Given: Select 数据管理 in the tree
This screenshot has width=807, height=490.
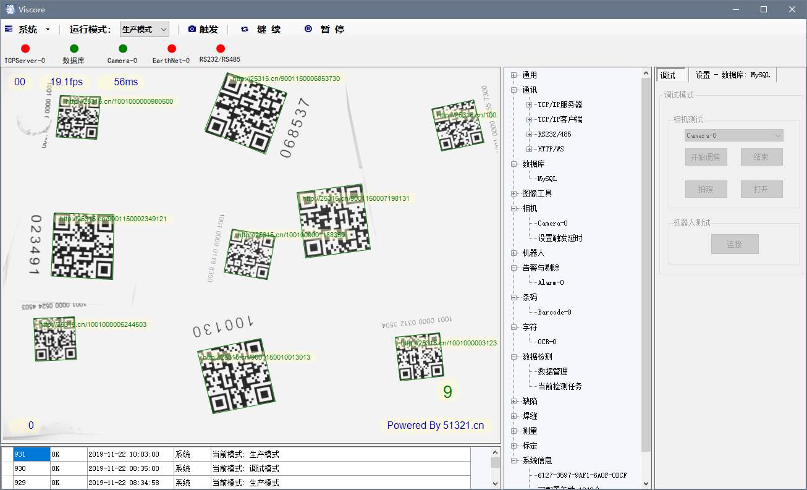Looking at the screenshot, I should 552,371.
